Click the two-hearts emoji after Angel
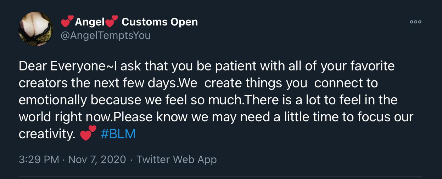The width and height of the screenshot is (442, 179). pos(112,22)
